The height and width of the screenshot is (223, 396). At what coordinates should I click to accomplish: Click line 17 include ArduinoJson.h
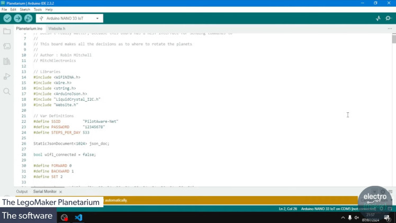pyautogui.click(x=60, y=94)
